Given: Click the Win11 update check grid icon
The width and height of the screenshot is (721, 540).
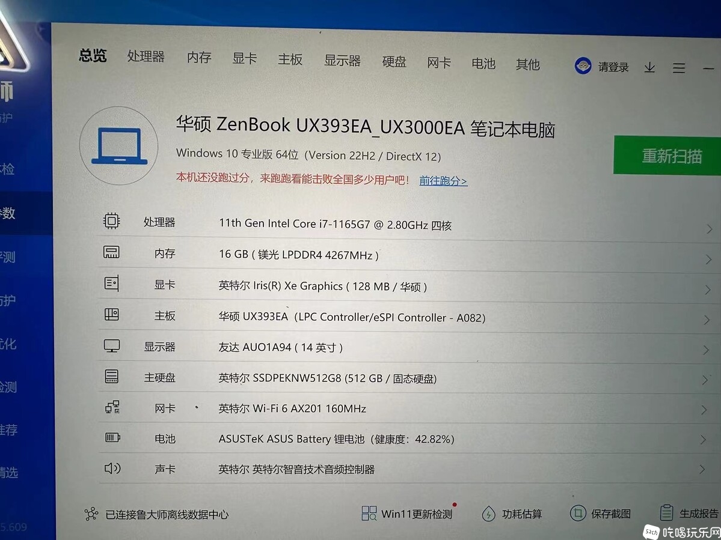Looking at the screenshot, I should click(x=369, y=513).
